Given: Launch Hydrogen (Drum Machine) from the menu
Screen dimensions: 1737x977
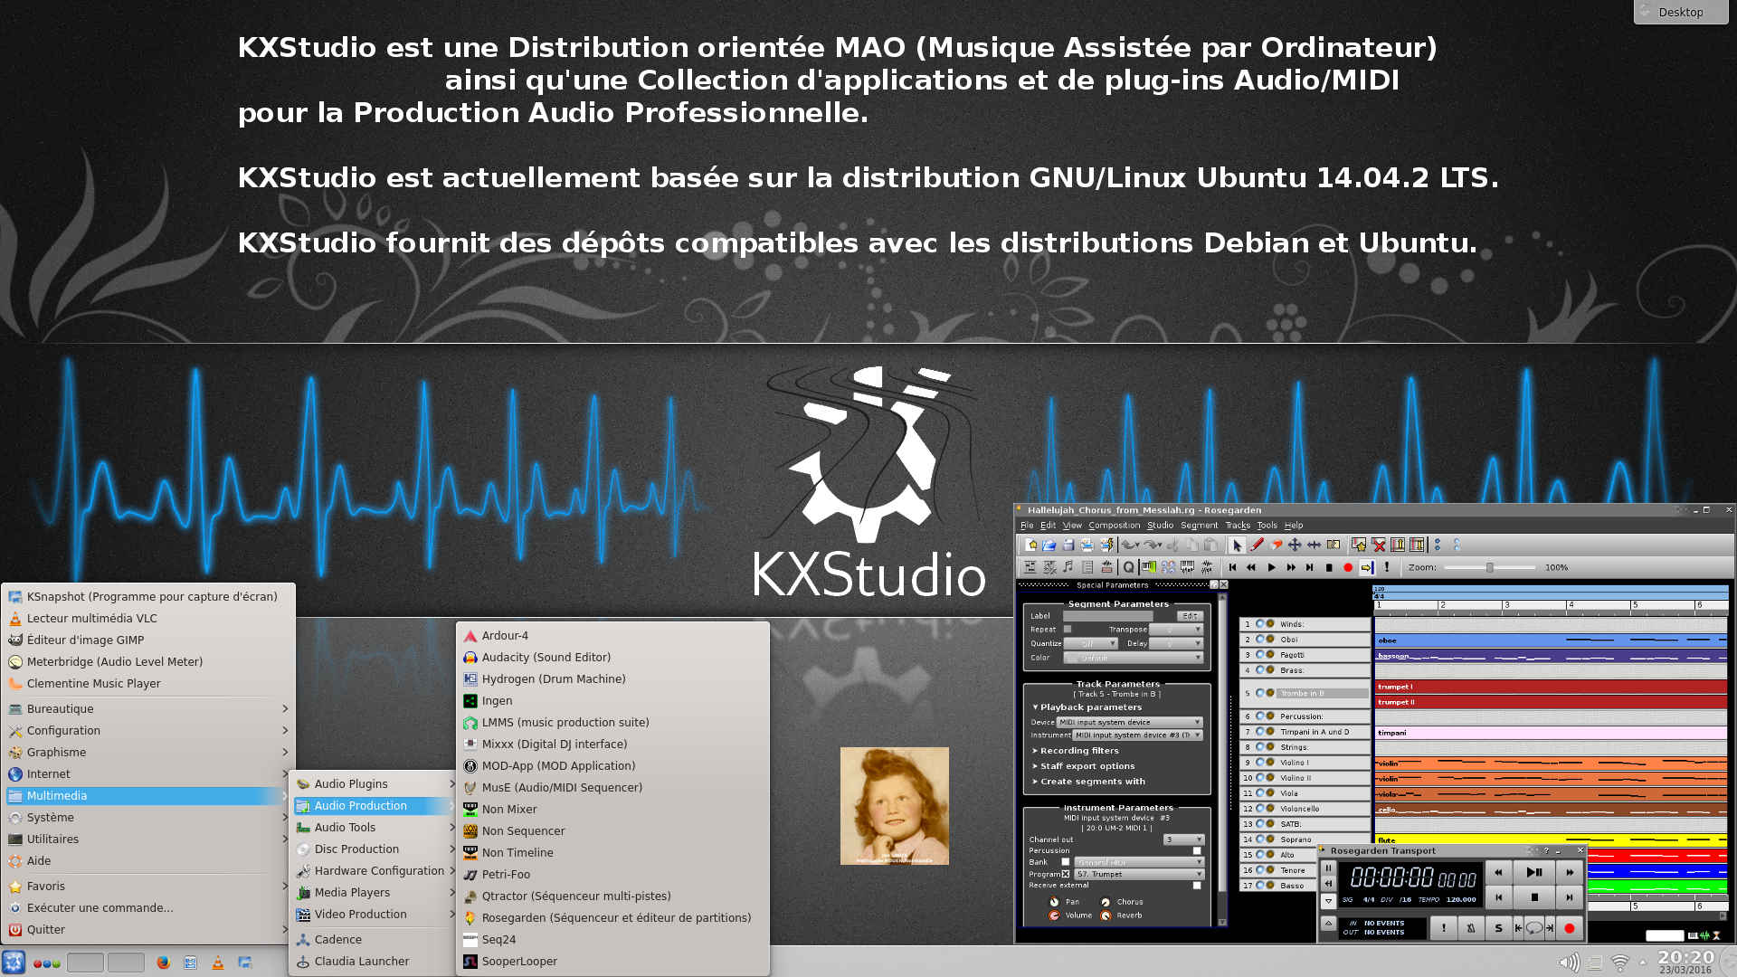Looking at the screenshot, I should click(553, 678).
